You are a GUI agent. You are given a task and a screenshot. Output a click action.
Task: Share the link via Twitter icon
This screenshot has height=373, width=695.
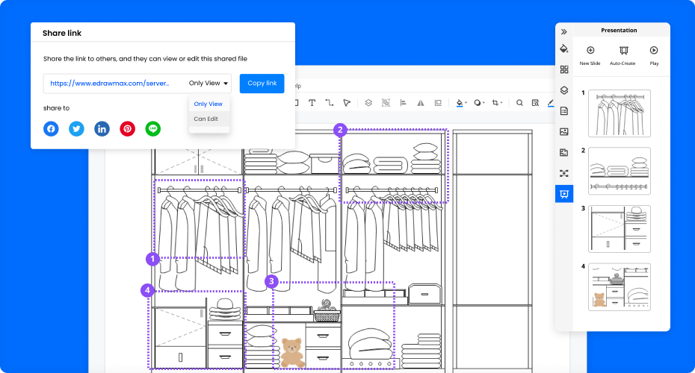coord(76,128)
